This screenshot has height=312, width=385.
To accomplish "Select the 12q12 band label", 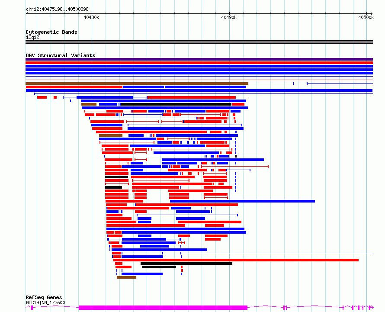I will click(x=32, y=37).
